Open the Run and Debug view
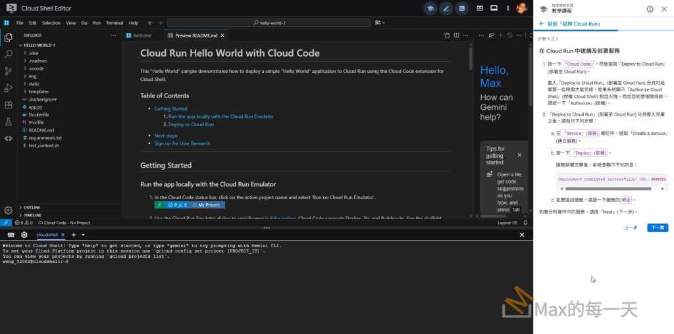 point(9,87)
